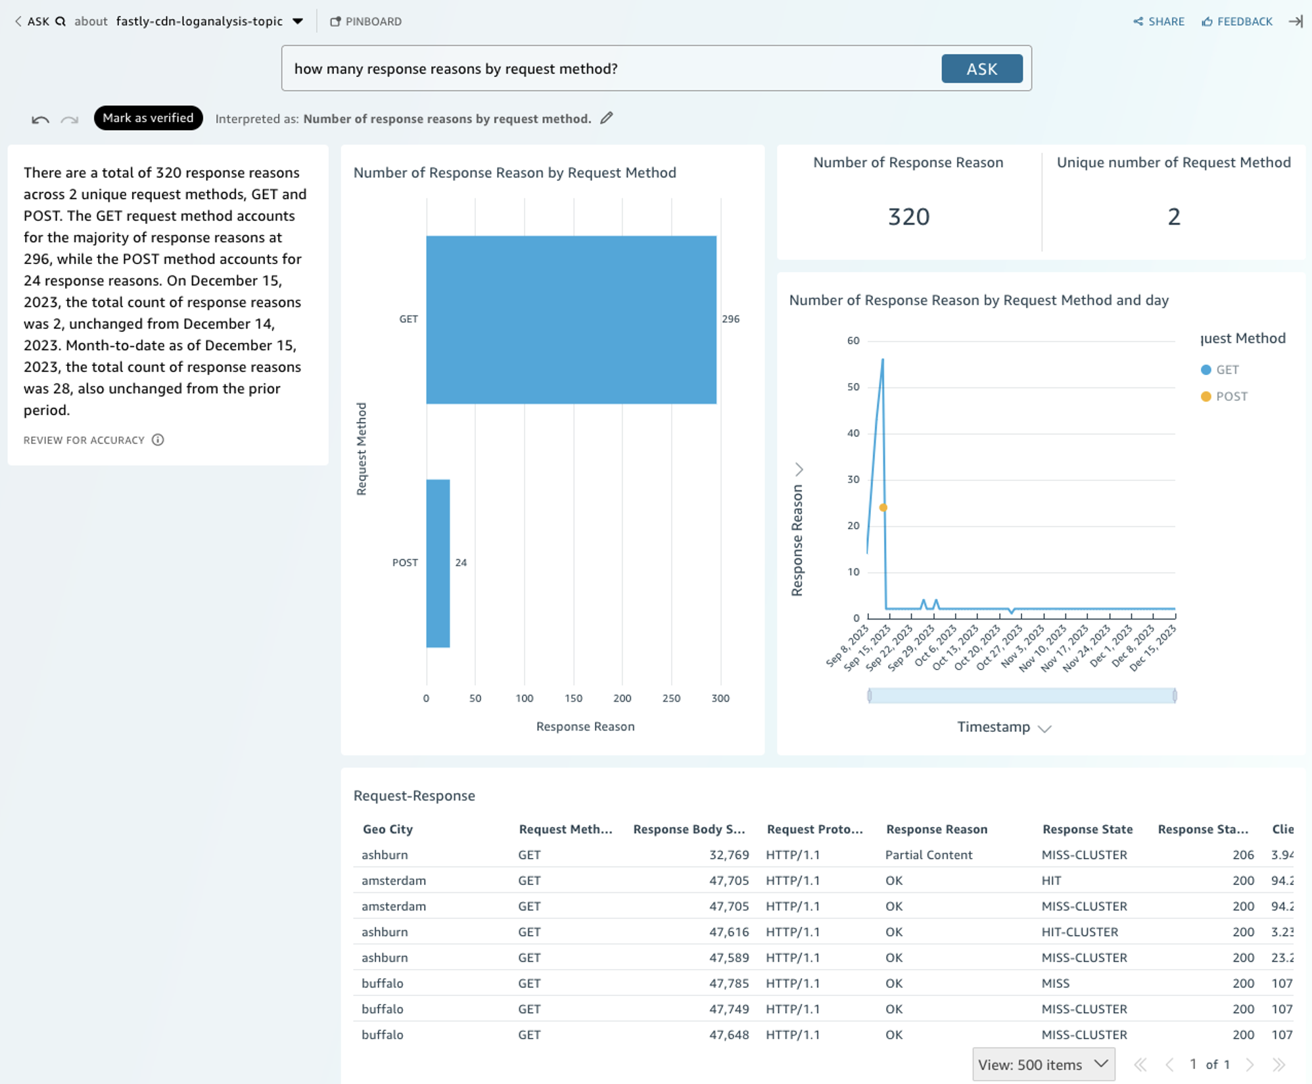The height and width of the screenshot is (1084, 1312).
Task: Click the Share icon in the header
Action: tap(1138, 22)
